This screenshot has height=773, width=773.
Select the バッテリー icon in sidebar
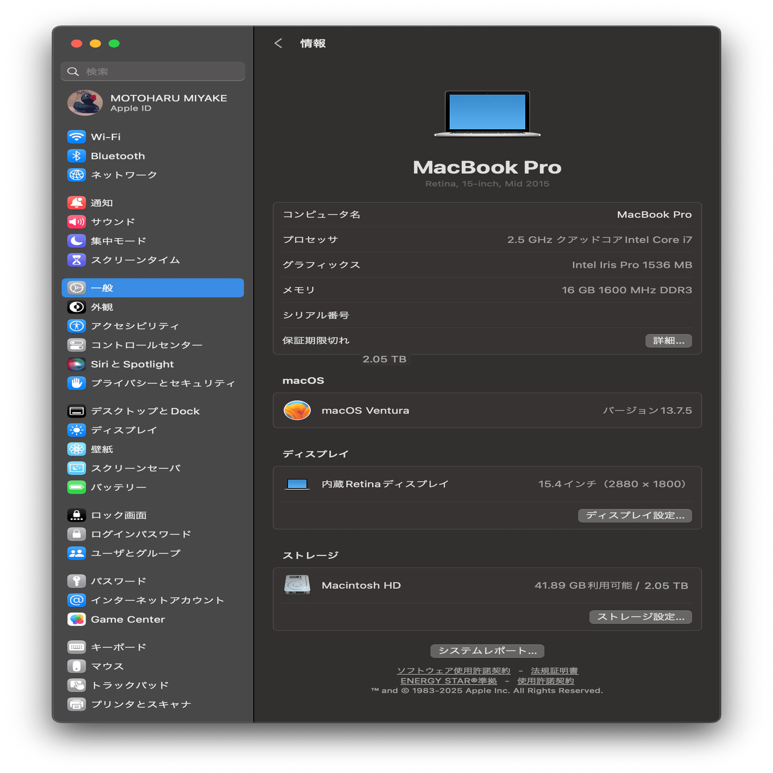[77, 487]
